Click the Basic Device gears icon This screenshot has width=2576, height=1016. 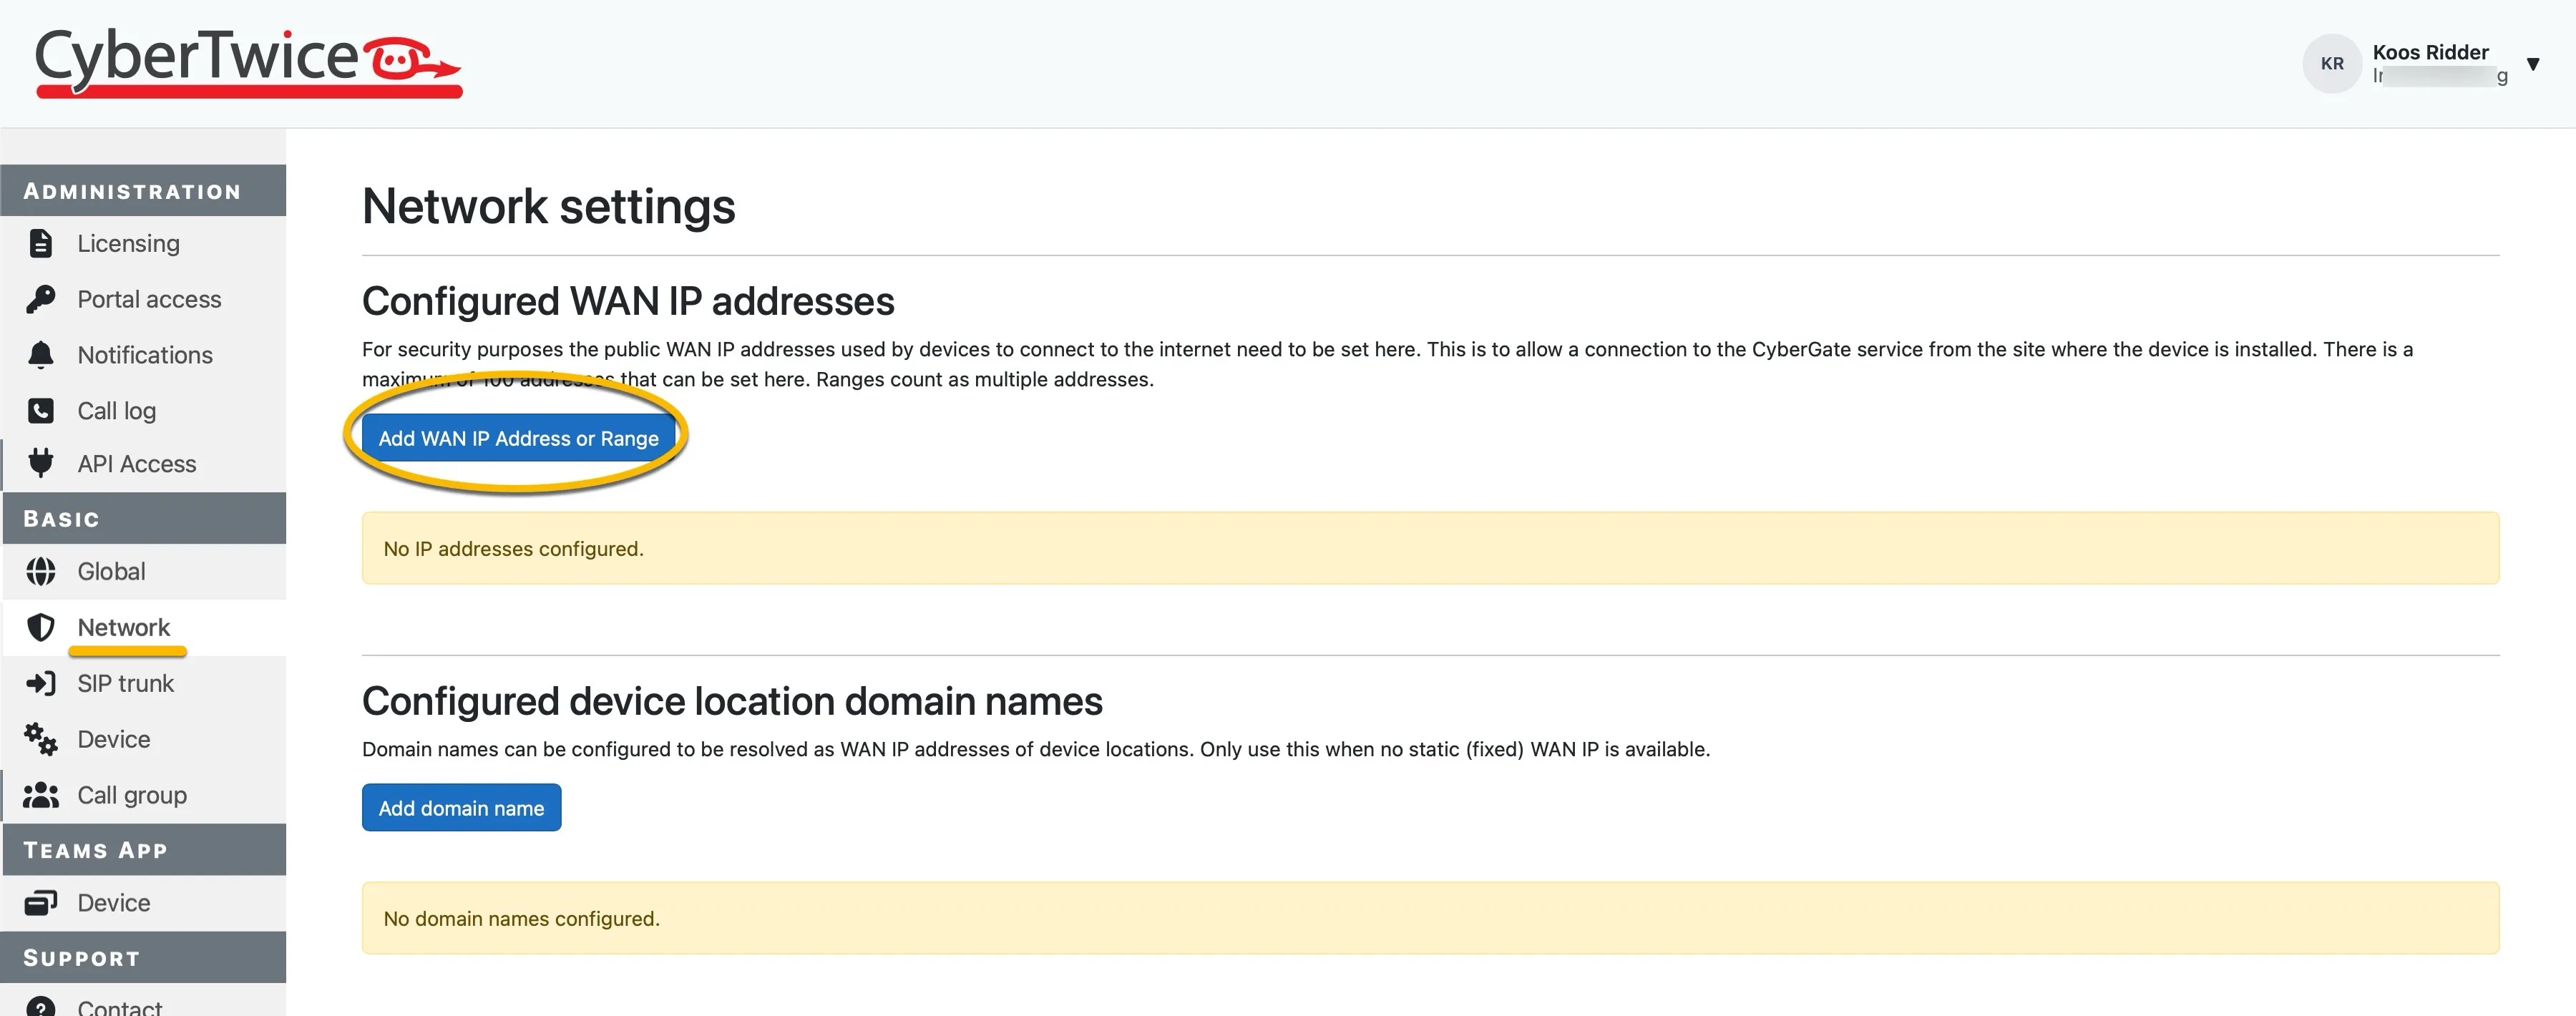pyautogui.click(x=40, y=739)
